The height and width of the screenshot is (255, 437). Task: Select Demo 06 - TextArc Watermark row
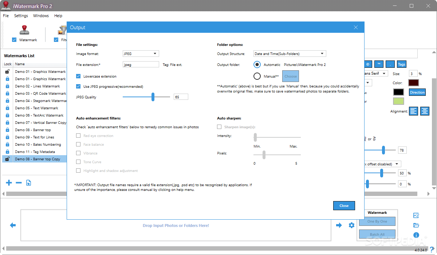click(x=35, y=115)
